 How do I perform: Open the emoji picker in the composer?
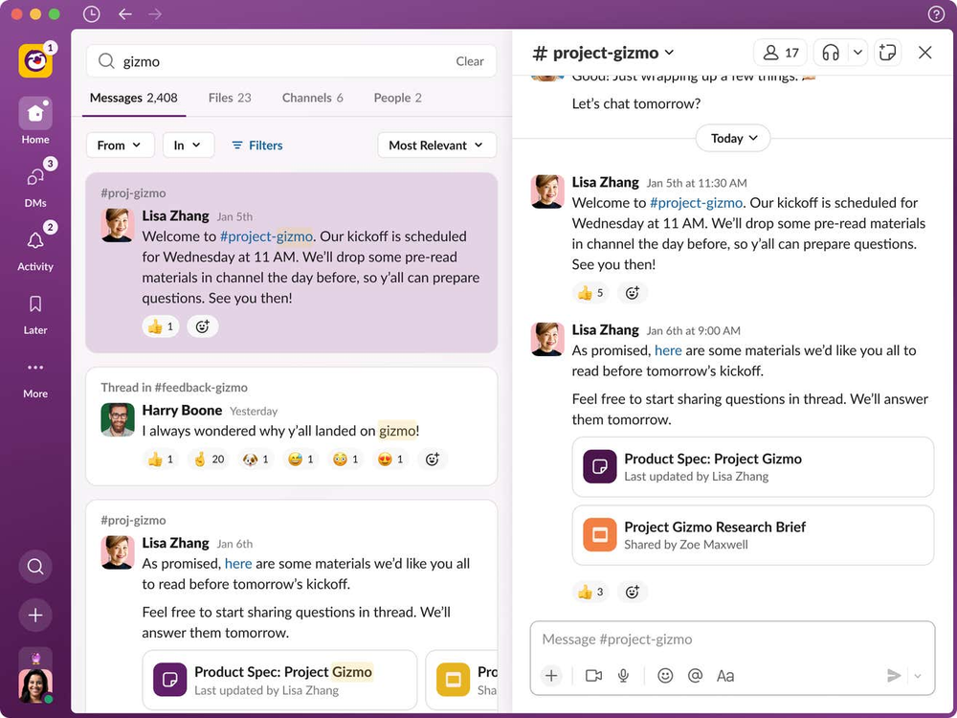664,675
